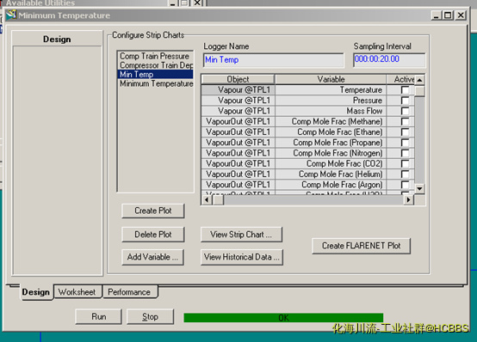Click the Object column header

(x=238, y=80)
